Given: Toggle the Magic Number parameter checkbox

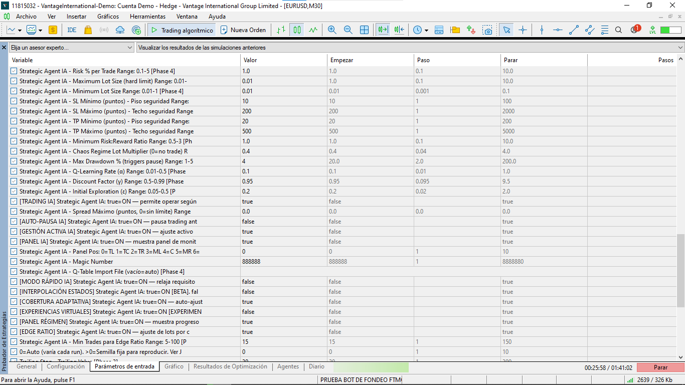Looking at the screenshot, I should (x=14, y=262).
